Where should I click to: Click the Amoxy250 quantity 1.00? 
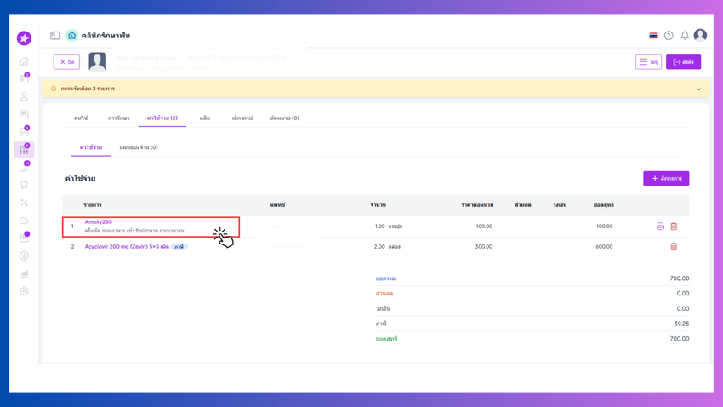(x=379, y=226)
